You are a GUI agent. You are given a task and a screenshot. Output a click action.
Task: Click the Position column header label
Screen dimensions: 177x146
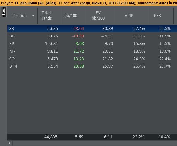[19, 16]
